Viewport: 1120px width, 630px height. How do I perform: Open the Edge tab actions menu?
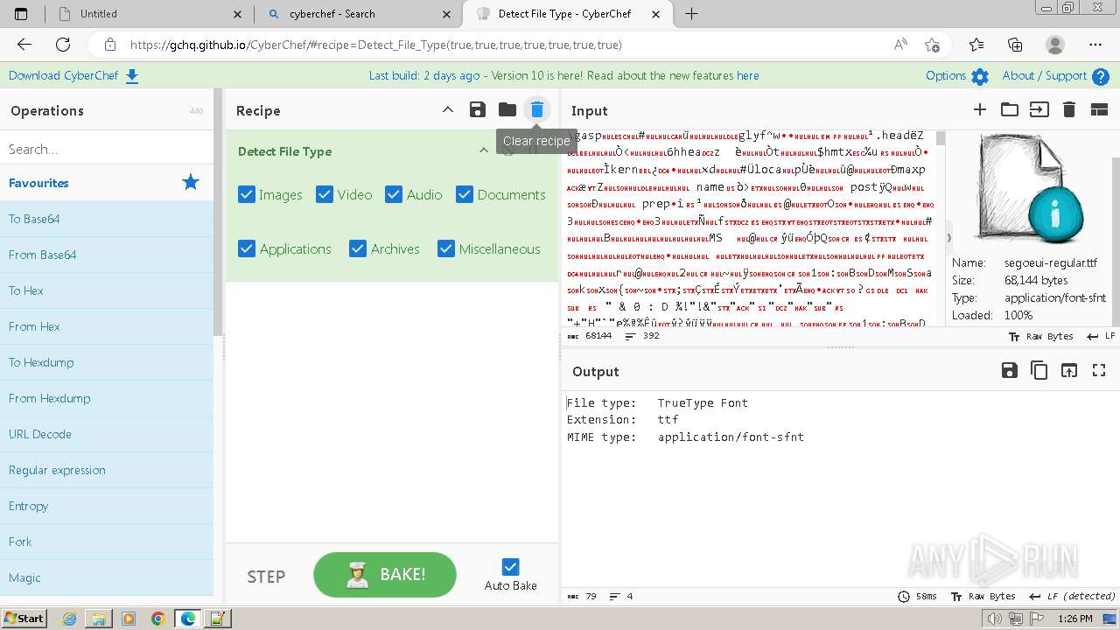(x=21, y=14)
